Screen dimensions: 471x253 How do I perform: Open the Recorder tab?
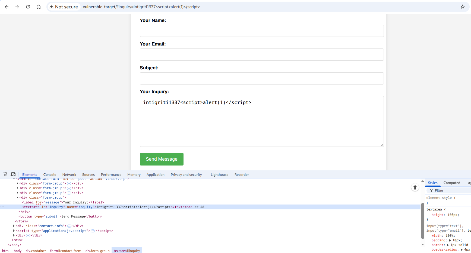pos(242,175)
